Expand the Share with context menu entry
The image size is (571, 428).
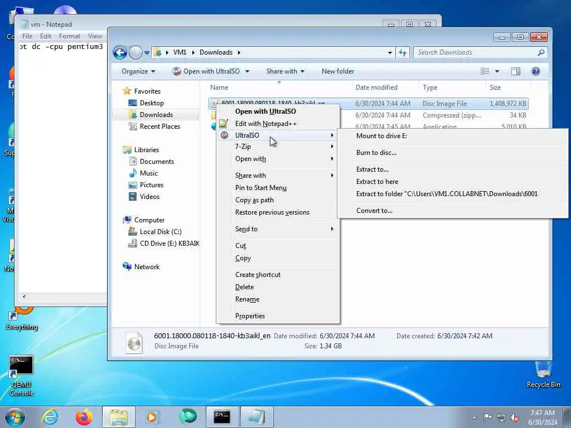click(278, 176)
